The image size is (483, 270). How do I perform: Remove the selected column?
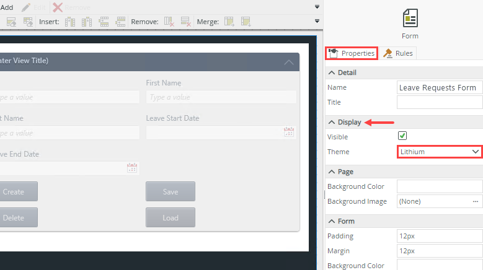[x=169, y=22]
